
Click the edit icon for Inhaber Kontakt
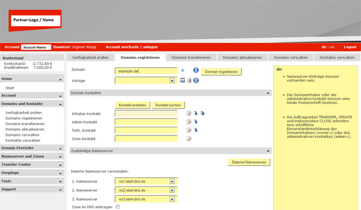point(190,114)
